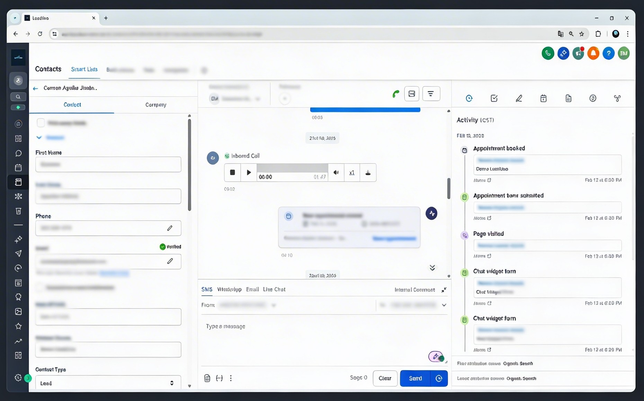Edit the verified email with pencil icon
The width and height of the screenshot is (644, 401).
pos(170,261)
